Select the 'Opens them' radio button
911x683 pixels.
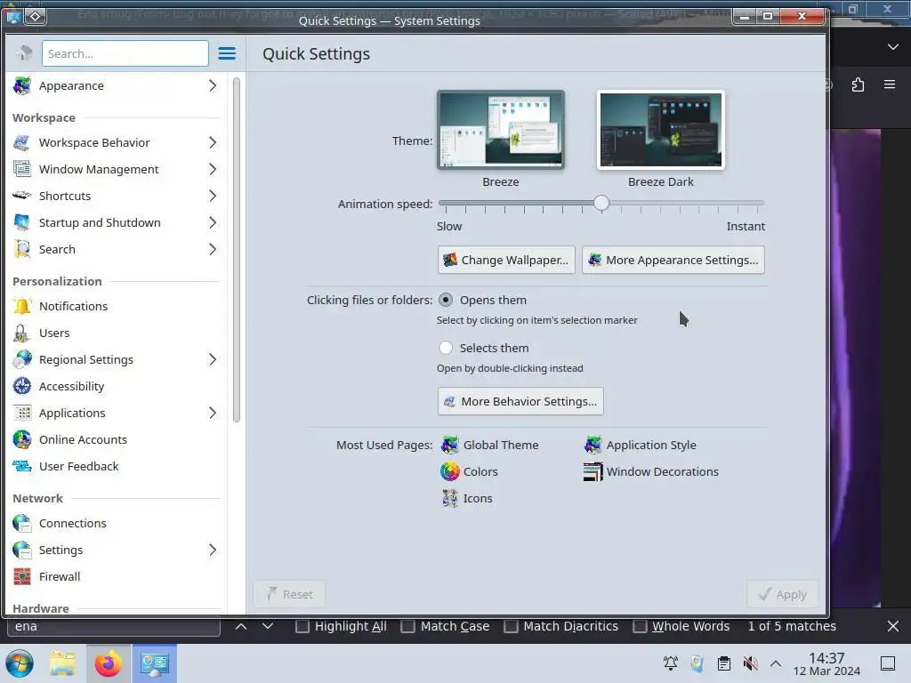pos(446,300)
